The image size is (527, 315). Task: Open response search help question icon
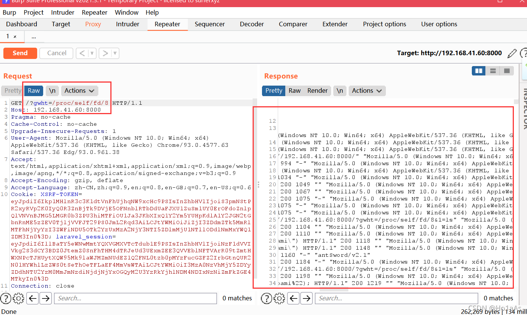267,298
